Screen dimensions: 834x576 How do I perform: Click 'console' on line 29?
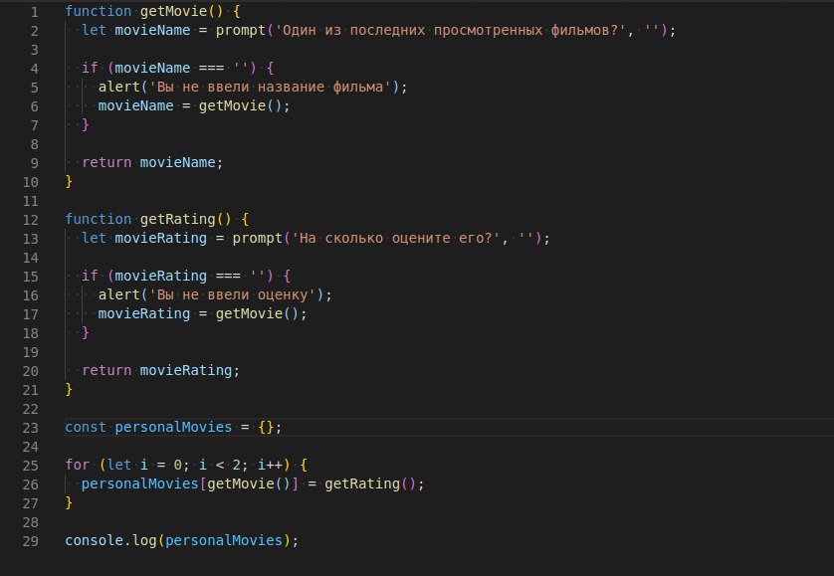[x=95, y=540]
